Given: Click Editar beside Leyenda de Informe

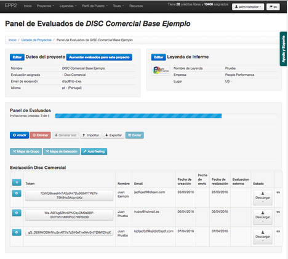Looking at the screenshot, I should tap(159, 57).
